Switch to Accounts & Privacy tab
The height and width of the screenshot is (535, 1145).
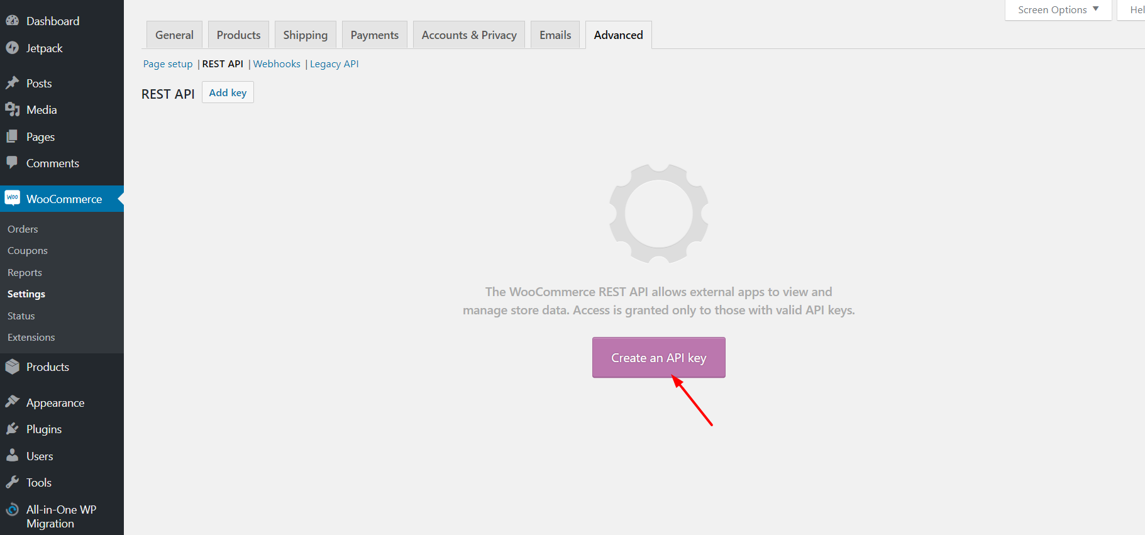tap(469, 35)
